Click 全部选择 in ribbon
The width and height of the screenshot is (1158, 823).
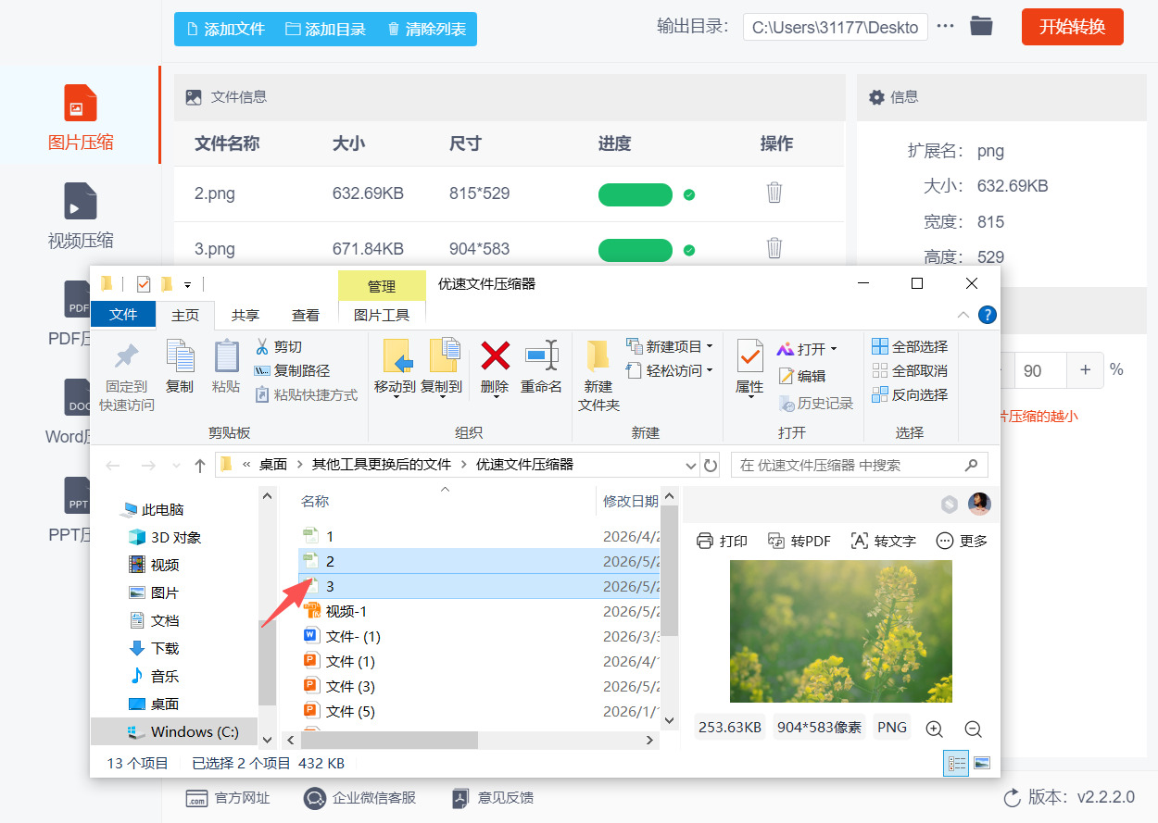(x=910, y=346)
